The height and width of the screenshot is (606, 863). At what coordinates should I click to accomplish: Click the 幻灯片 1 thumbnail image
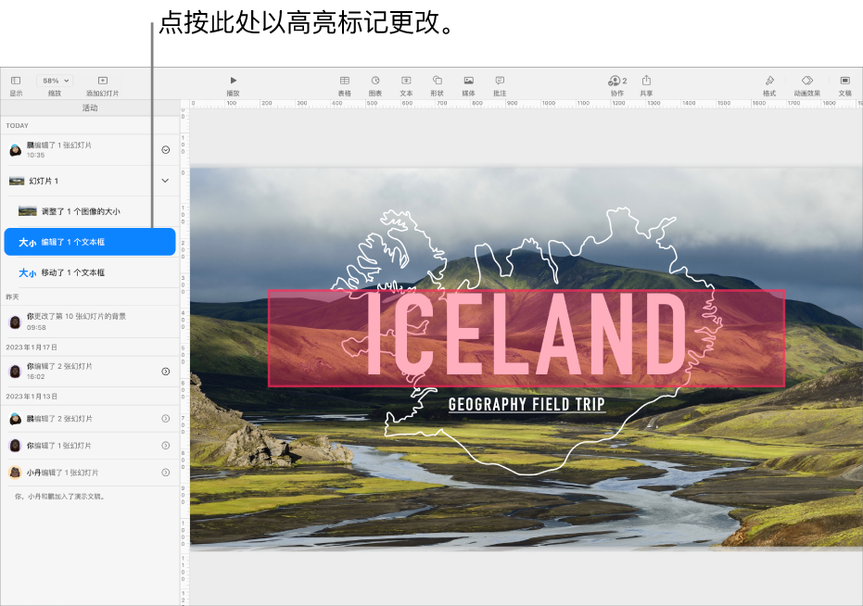point(17,181)
